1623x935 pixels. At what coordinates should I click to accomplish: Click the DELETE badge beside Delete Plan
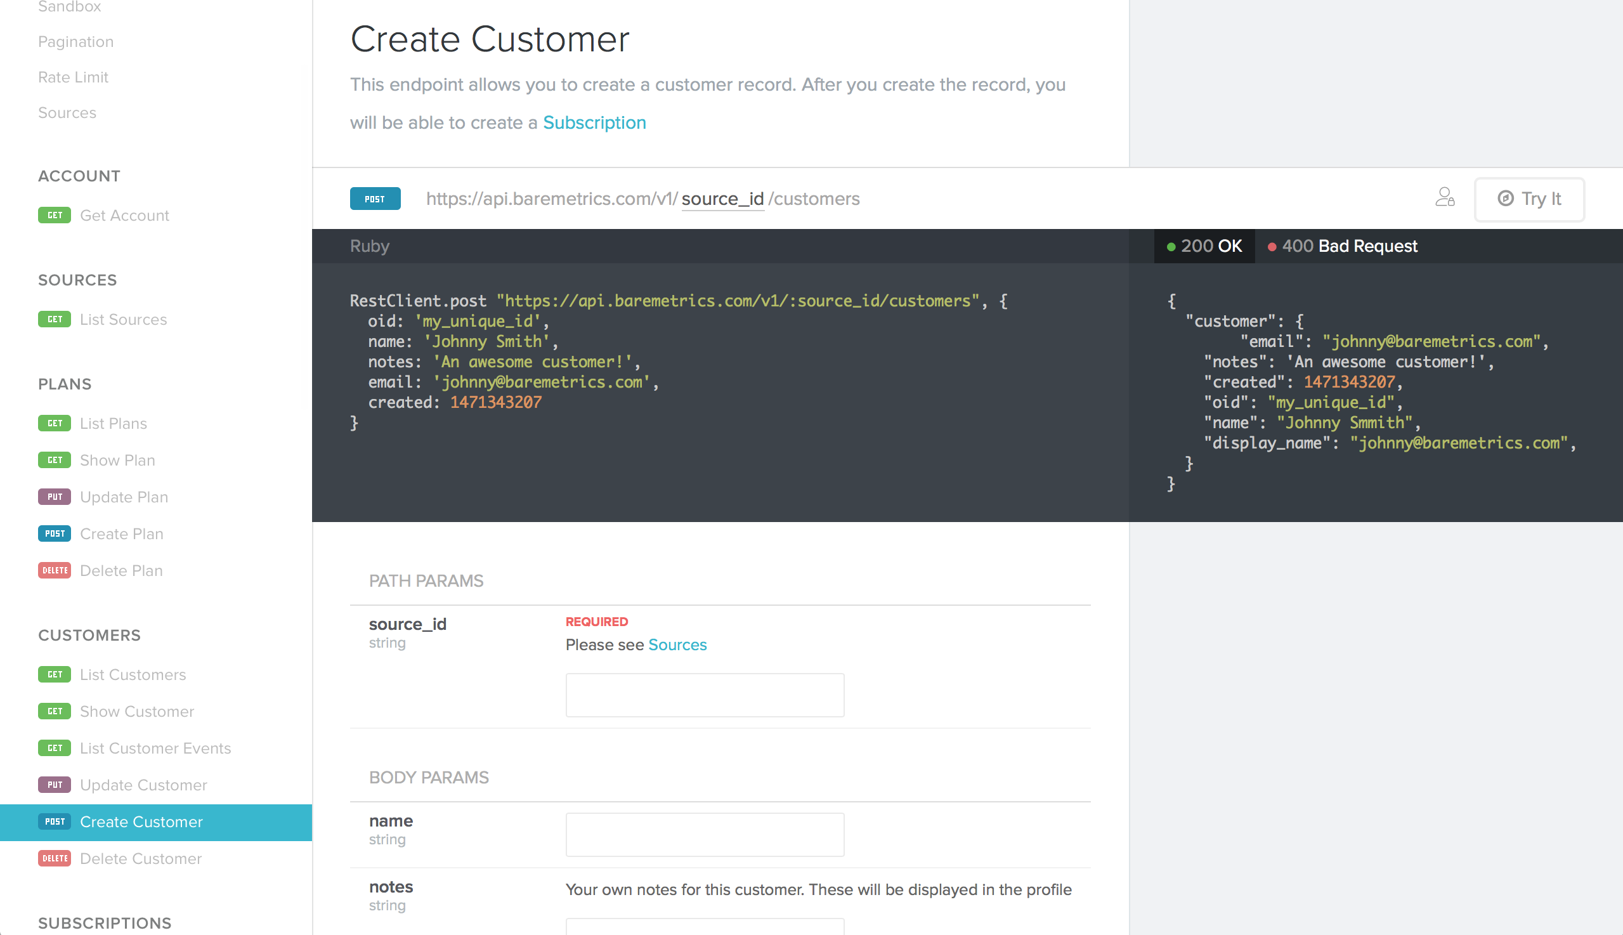click(55, 570)
